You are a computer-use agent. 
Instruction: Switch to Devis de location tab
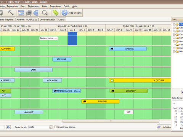48,19
